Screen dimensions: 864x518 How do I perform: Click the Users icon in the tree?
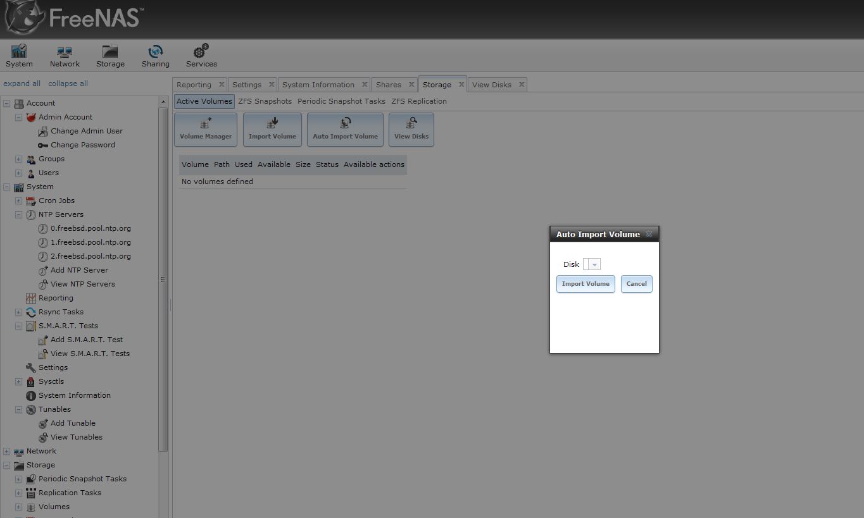pyautogui.click(x=30, y=173)
